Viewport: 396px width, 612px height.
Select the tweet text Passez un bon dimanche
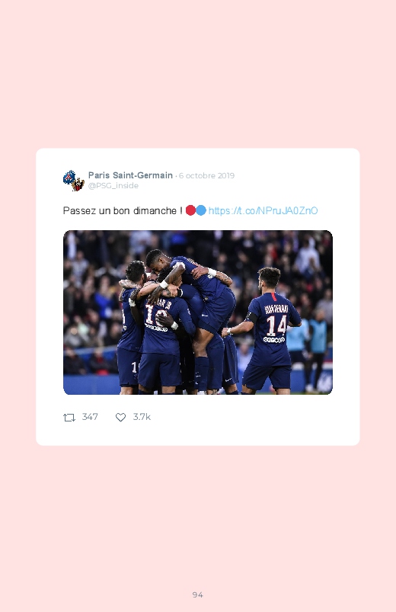(123, 211)
